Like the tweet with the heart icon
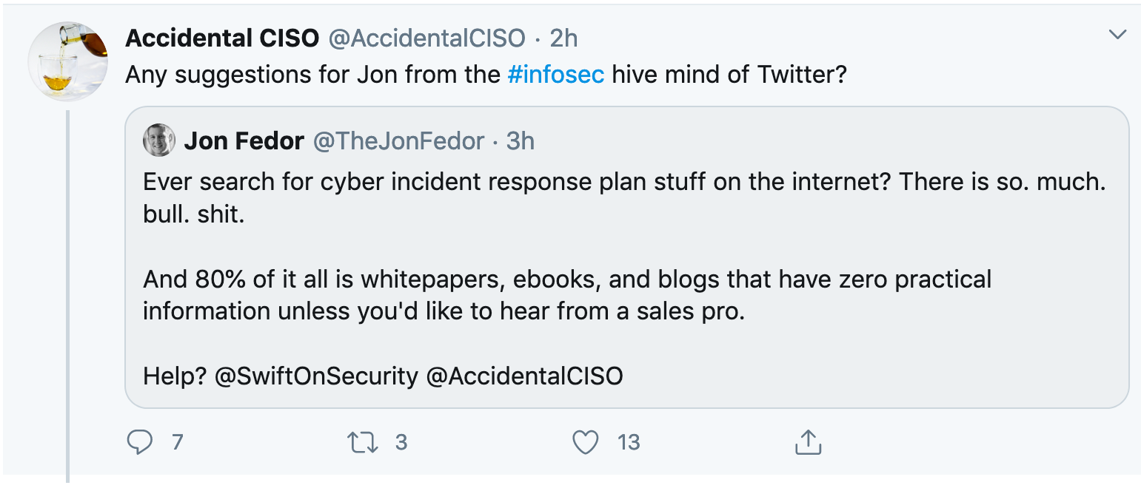The width and height of the screenshot is (1141, 488). tap(586, 442)
